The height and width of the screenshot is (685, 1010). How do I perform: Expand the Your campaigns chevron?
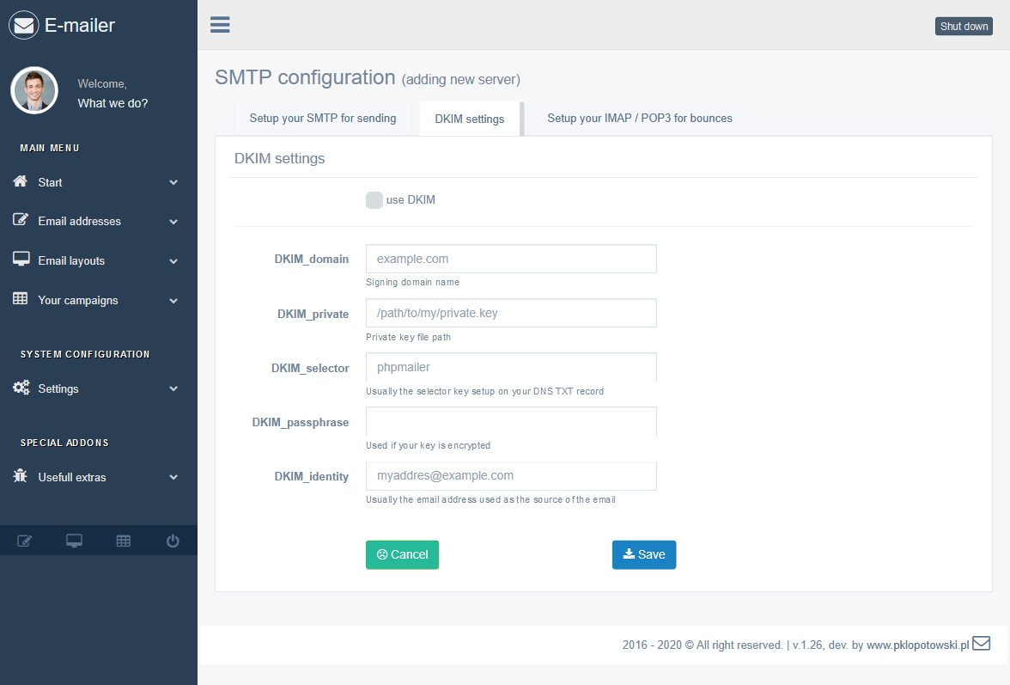tap(173, 300)
